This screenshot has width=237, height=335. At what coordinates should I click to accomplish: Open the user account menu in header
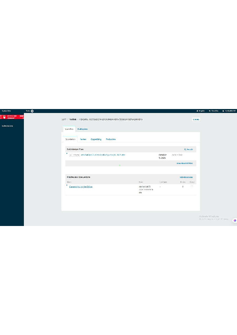pyautogui.click(x=229, y=111)
